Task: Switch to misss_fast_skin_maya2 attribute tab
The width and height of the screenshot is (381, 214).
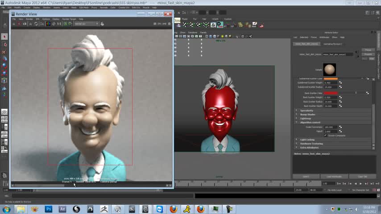Action: pos(306,44)
